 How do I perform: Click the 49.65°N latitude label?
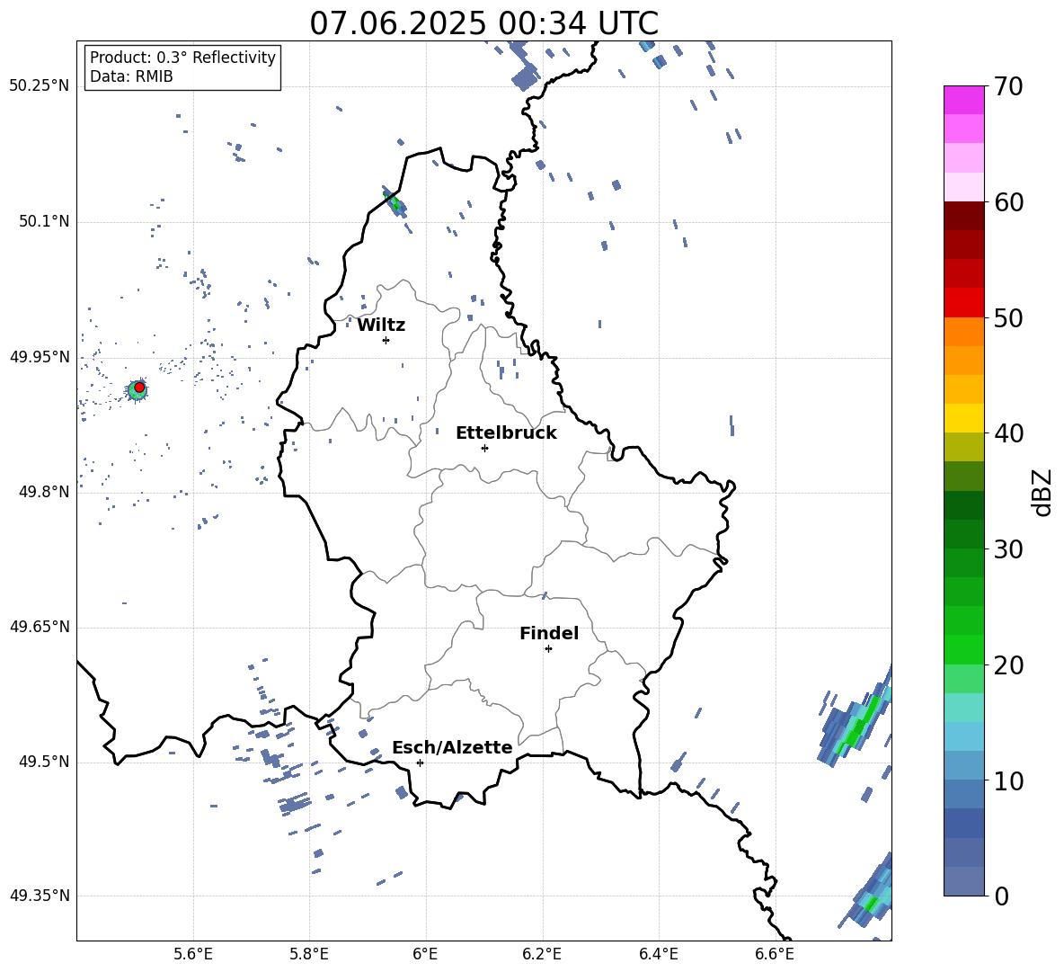point(40,627)
